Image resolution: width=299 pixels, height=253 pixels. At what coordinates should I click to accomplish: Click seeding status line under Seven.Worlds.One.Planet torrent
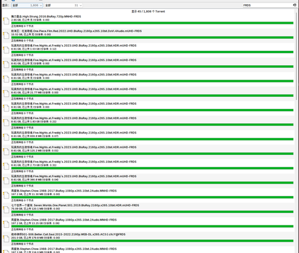22,215
